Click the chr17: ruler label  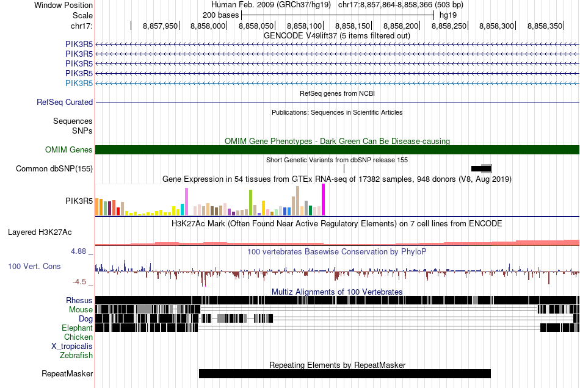81,26
